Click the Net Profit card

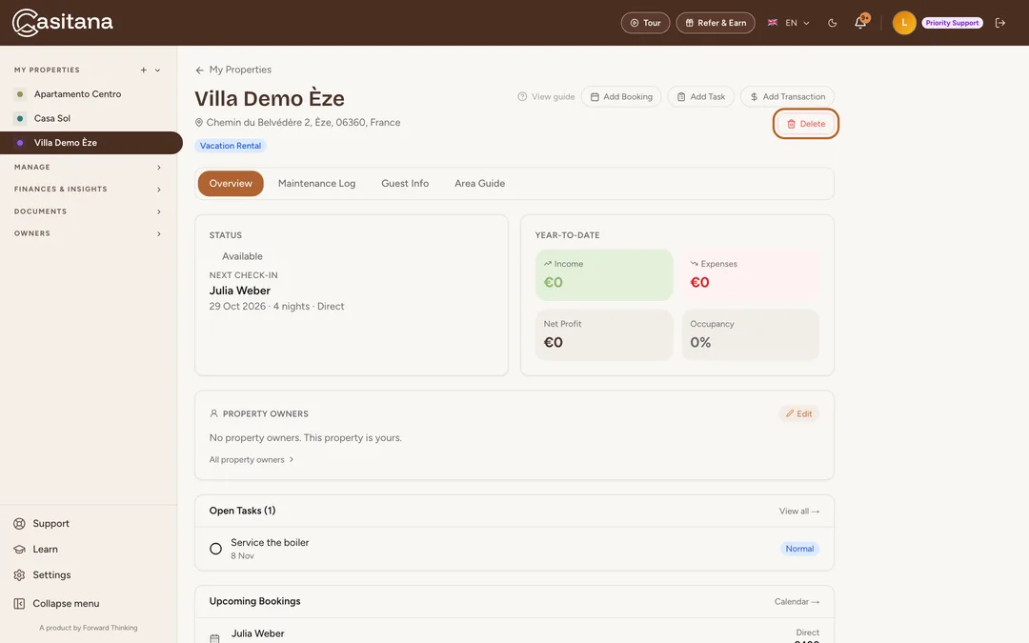point(604,334)
